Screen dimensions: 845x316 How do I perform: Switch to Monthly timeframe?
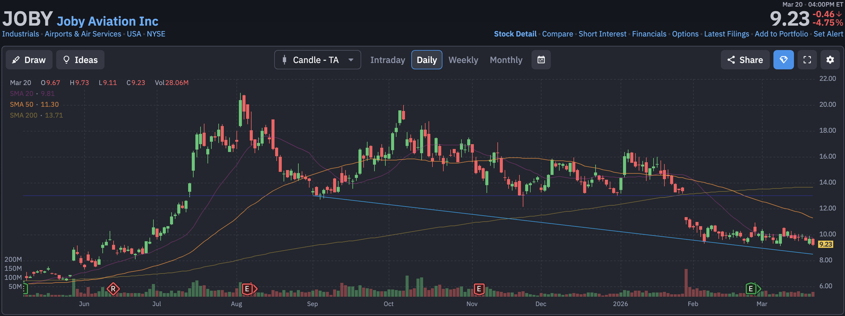(x=506, y=60)
